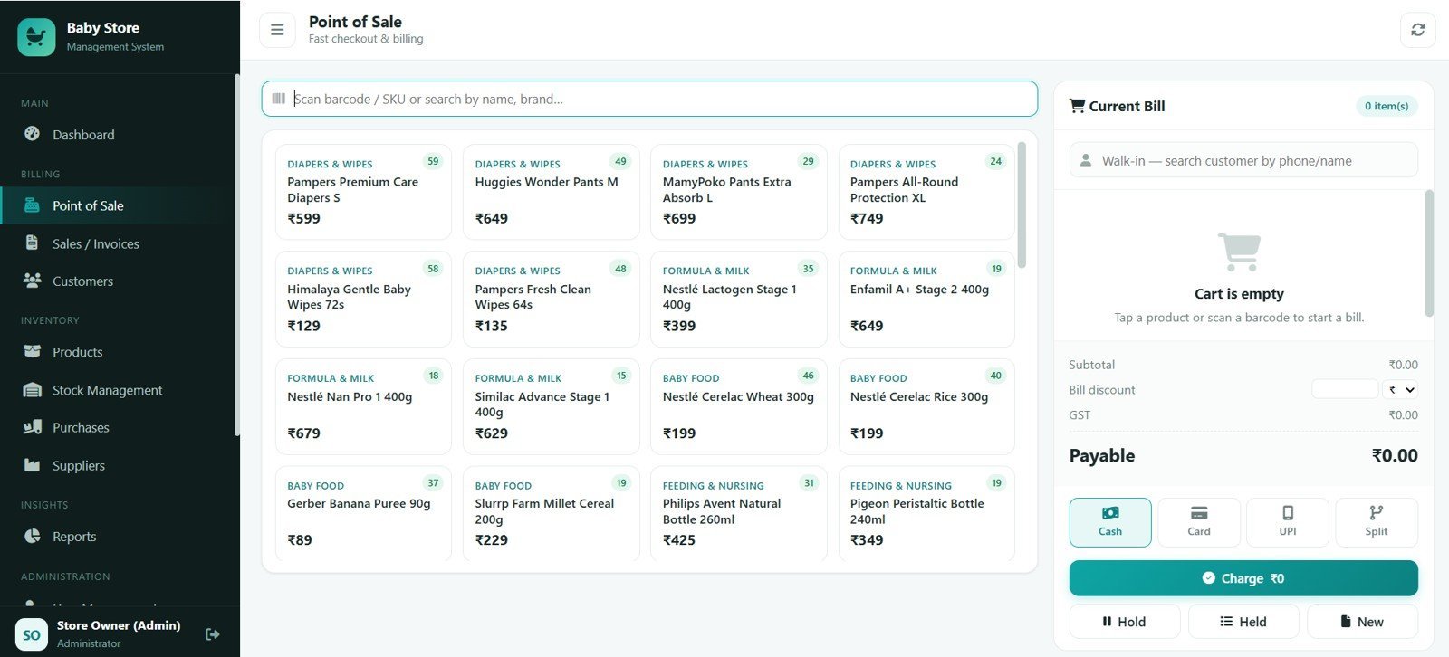Open the Suppliers menu item
The height and width of the screenshot is (657, 1449).
[118, 465]
